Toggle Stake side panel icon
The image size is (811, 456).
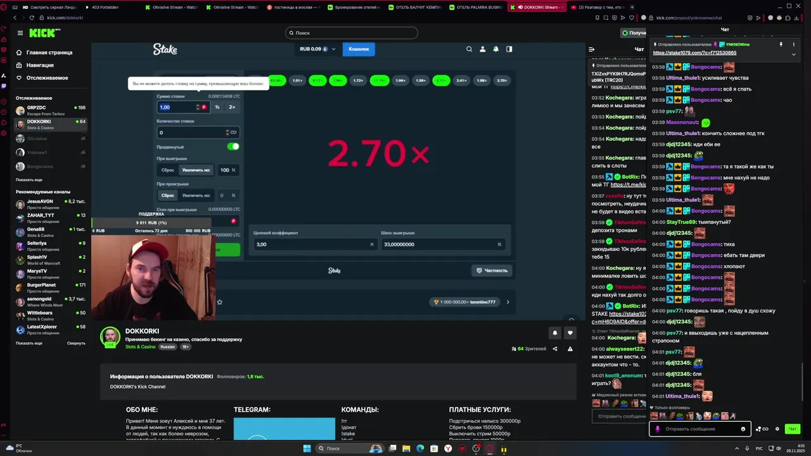point(509,49)
